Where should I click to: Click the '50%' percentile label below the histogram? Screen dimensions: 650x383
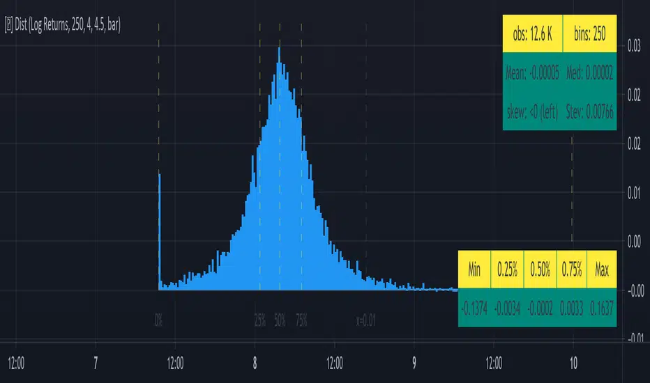pyautogui.click(x=280, y=320)
